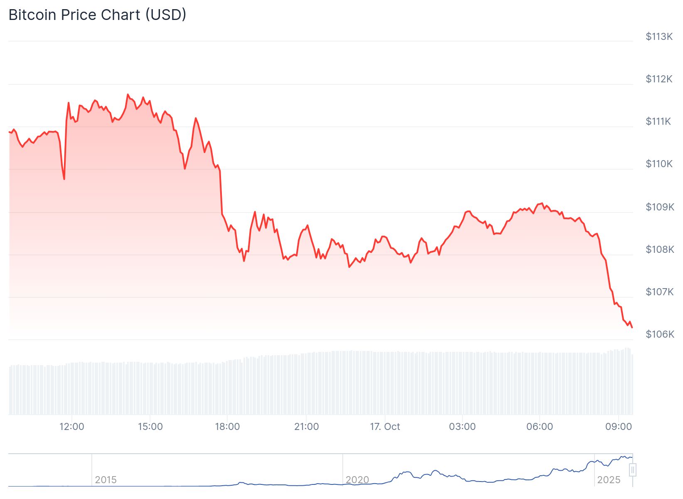Click the Bitcoin Price Chart (USD) title
Screen dimensions: 683x499
tap(97, 15)
